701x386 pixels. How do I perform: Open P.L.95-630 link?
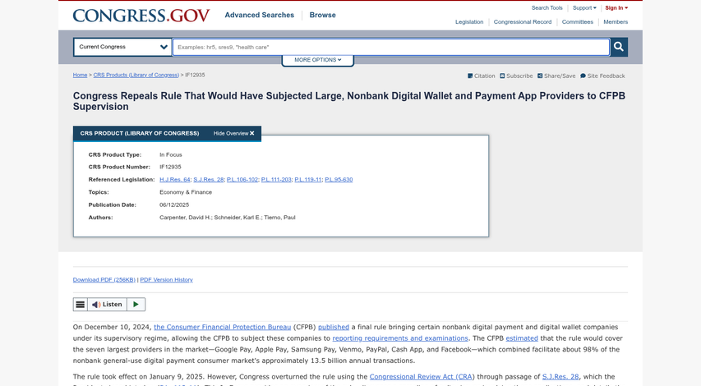click(x=339, y=180)
